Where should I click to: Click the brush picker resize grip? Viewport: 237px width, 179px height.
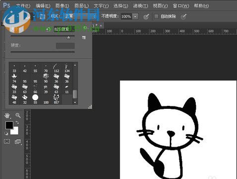pyautogui.click(x=90, y=106)
